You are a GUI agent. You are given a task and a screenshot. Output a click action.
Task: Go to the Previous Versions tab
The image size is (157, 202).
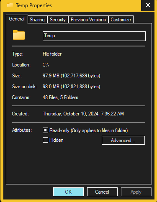pos(88,20)
